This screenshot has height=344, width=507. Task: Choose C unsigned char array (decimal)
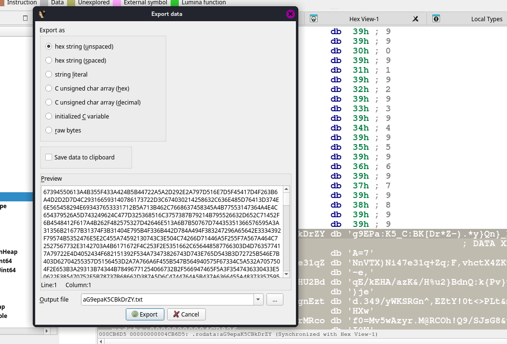pyautogui.click(x=49, y=103)
